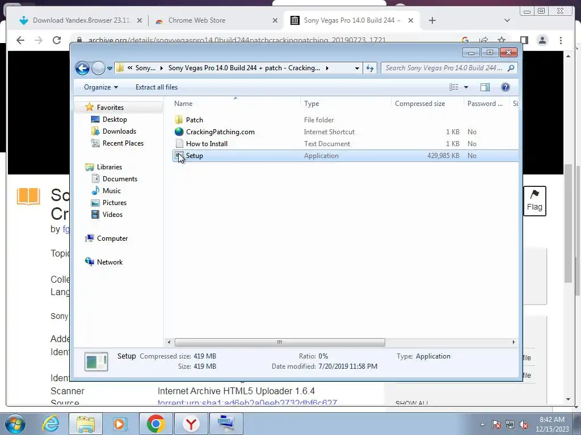The image size is (581, 435).
Task: Toggle Chrome side panel icon
Action: coord(524,40)
